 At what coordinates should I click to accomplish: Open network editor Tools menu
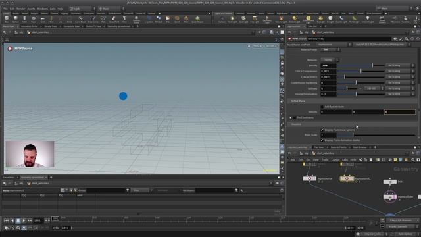point(325,159)
